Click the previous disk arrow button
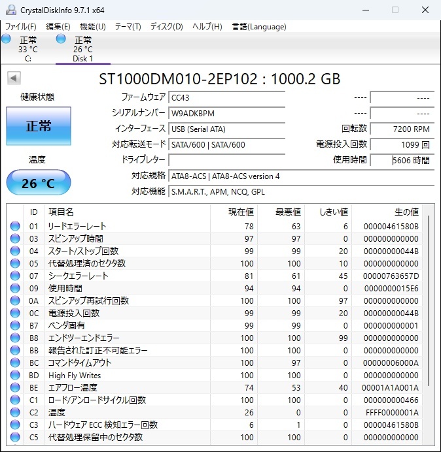The image size is (441, 452). (14, 78)
